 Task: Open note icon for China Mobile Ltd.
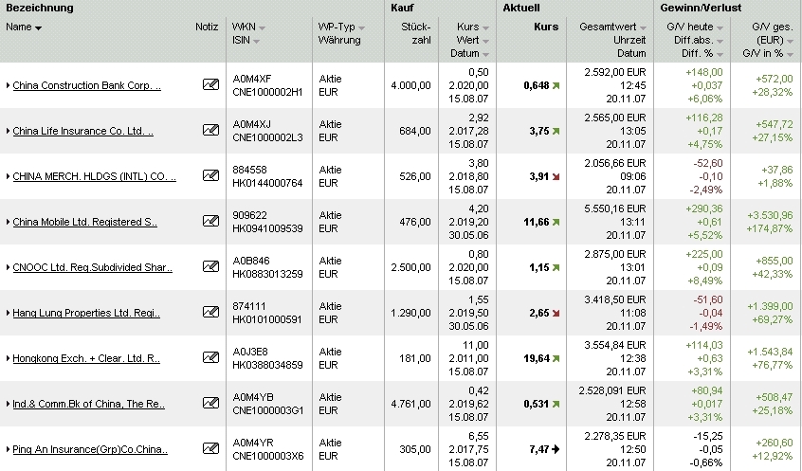pyautogui.click(x=210, y=222)
